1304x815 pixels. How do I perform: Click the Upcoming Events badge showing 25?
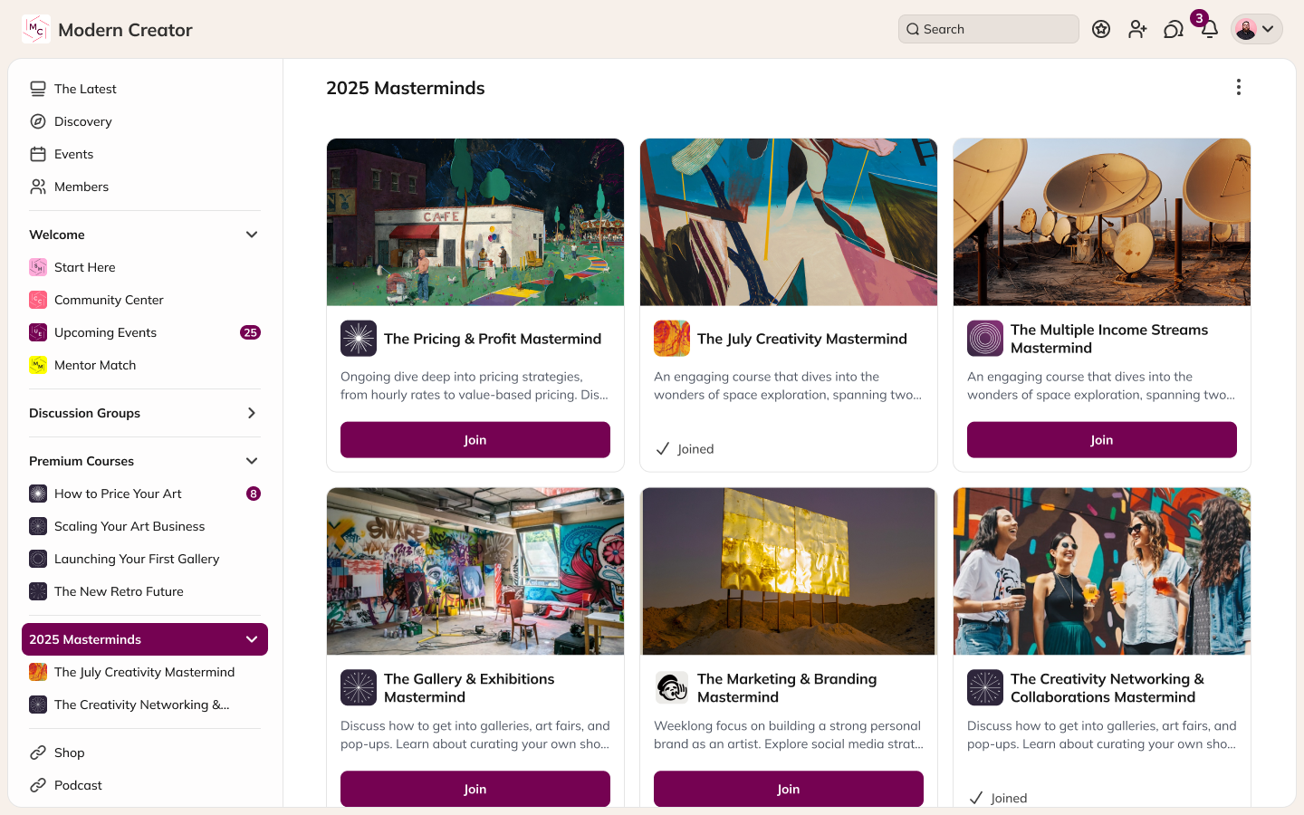click(x=250, y=331)
